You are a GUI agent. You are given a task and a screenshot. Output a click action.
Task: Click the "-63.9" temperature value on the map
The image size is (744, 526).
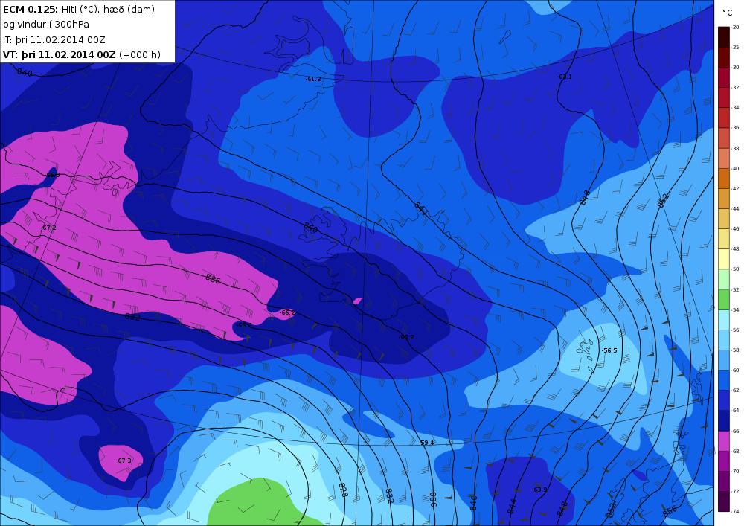(539, 490)
